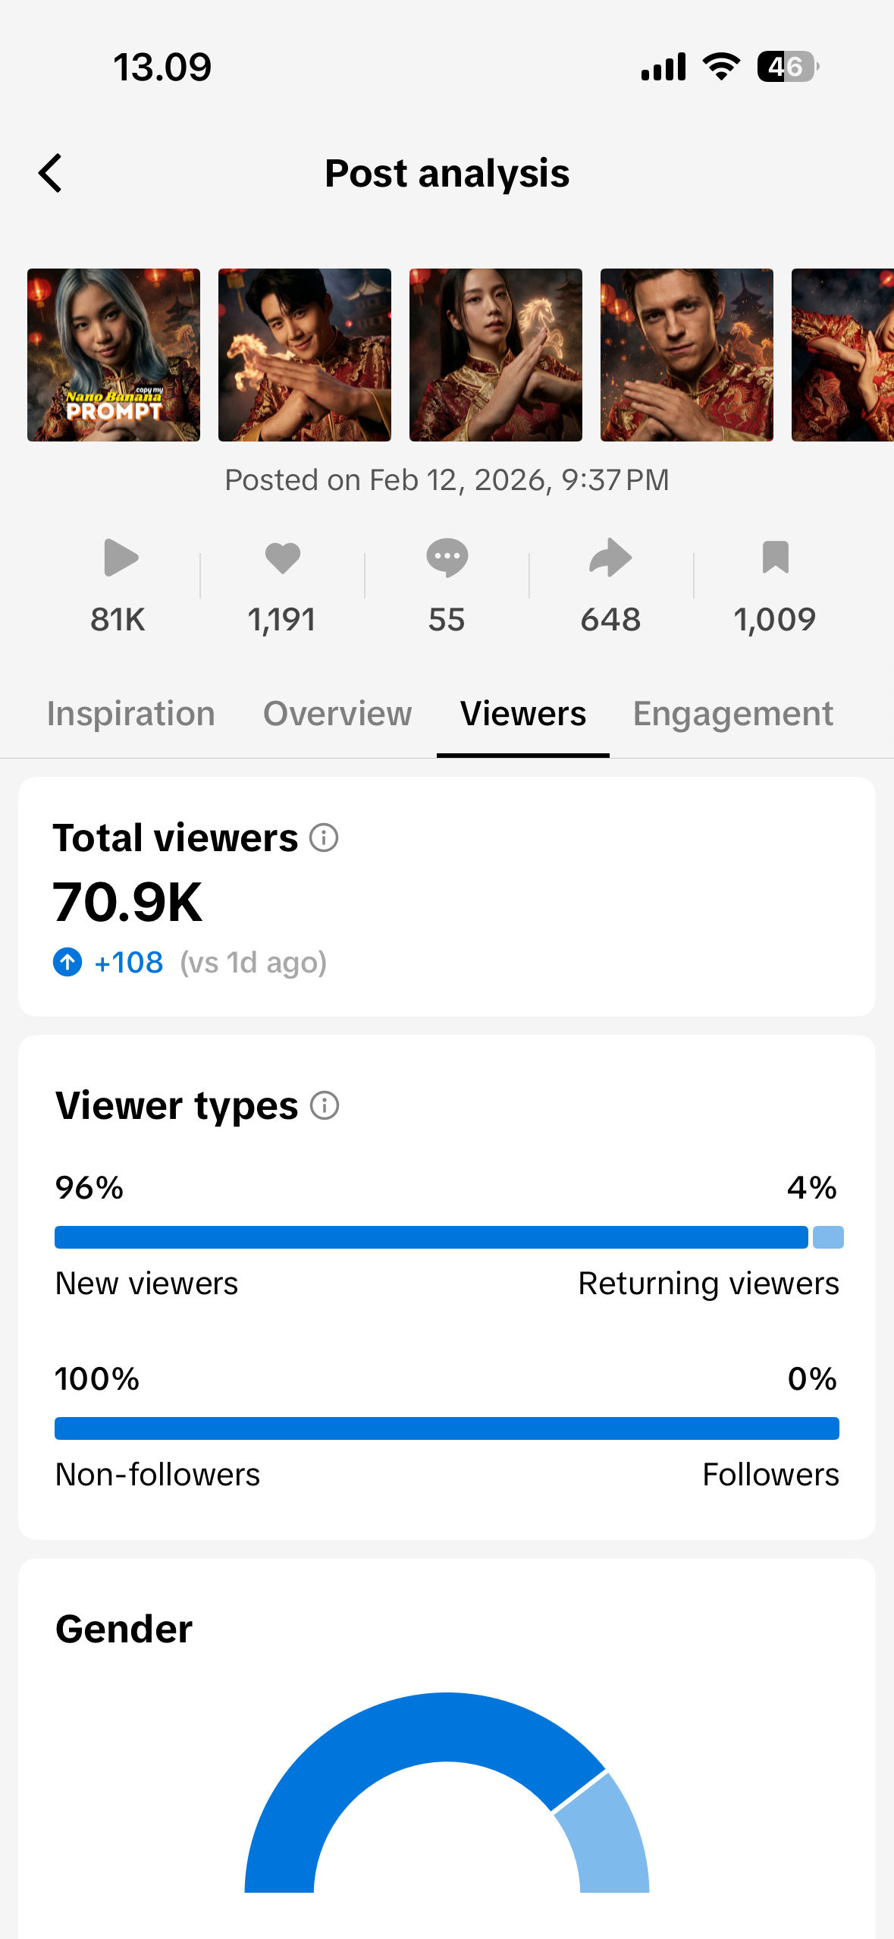Open the Engagement tab
Screen dimensions: 894x1939
click(x=732, y=714)
